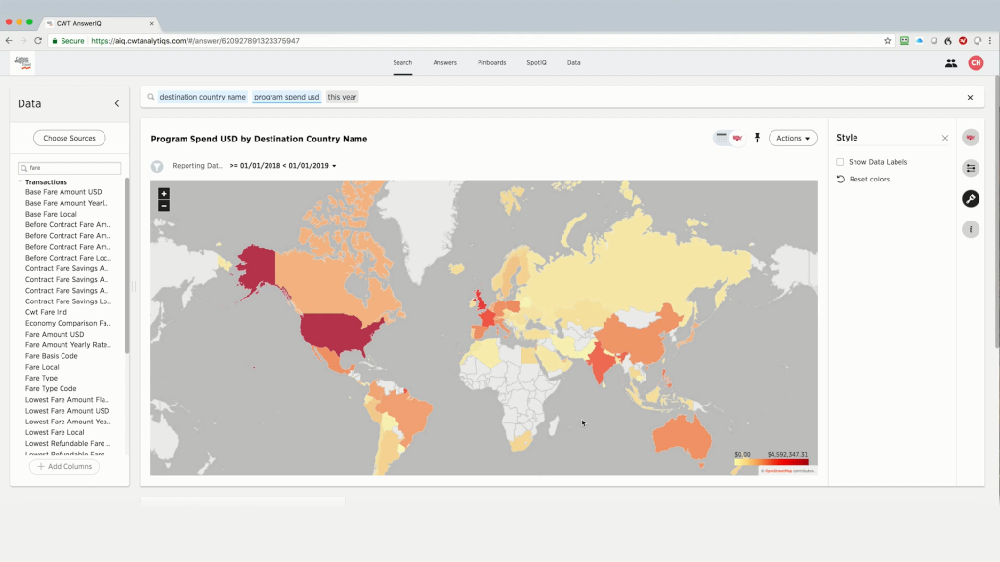This screenshot has width=1000, height=562.
Task: Collapse the Data panel with the chevron
Action: [x=117, y=104]
